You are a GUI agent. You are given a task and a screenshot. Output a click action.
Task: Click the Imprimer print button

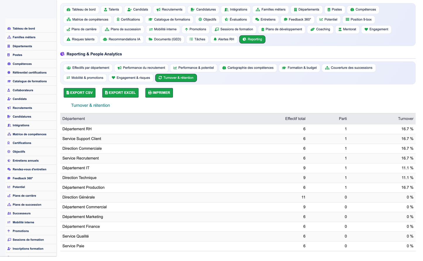point(159,93)
